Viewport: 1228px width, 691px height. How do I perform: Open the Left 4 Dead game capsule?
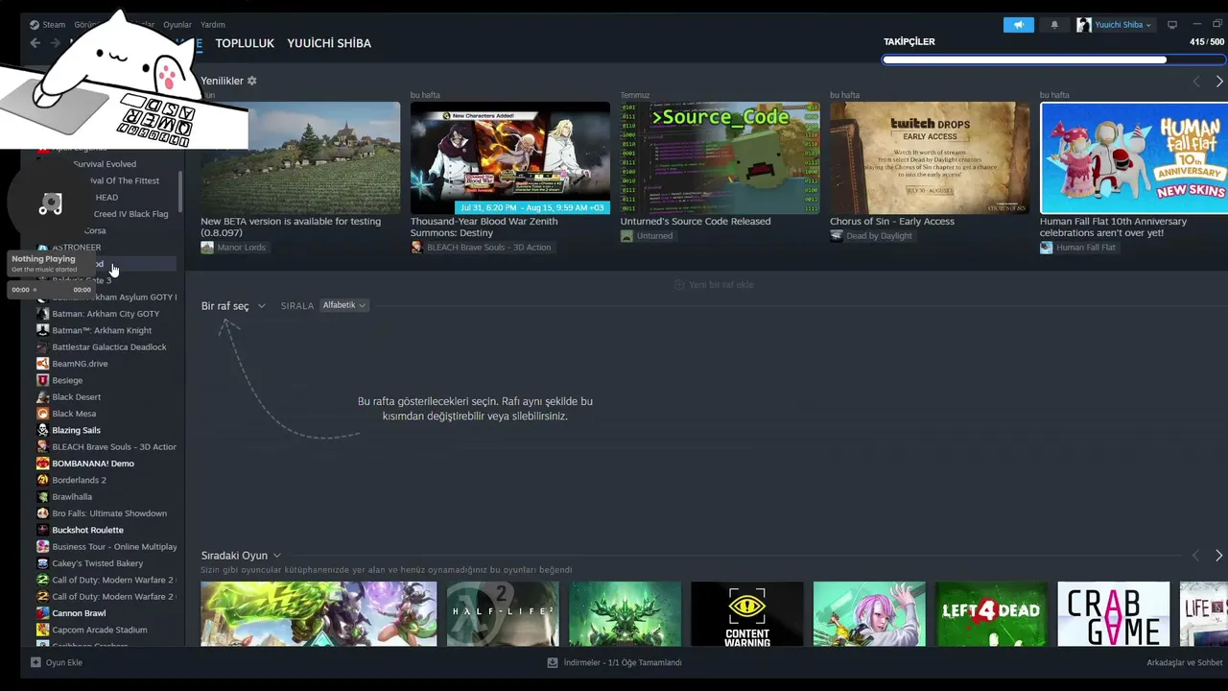tap(992, 613)
